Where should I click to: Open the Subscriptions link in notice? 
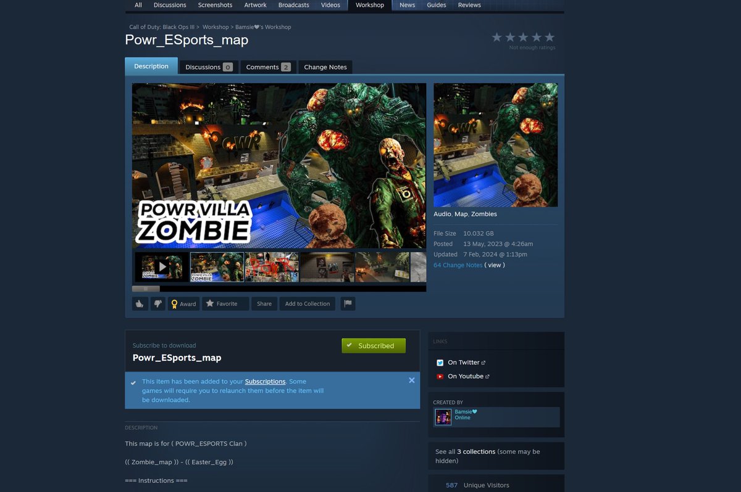[265, 382]
